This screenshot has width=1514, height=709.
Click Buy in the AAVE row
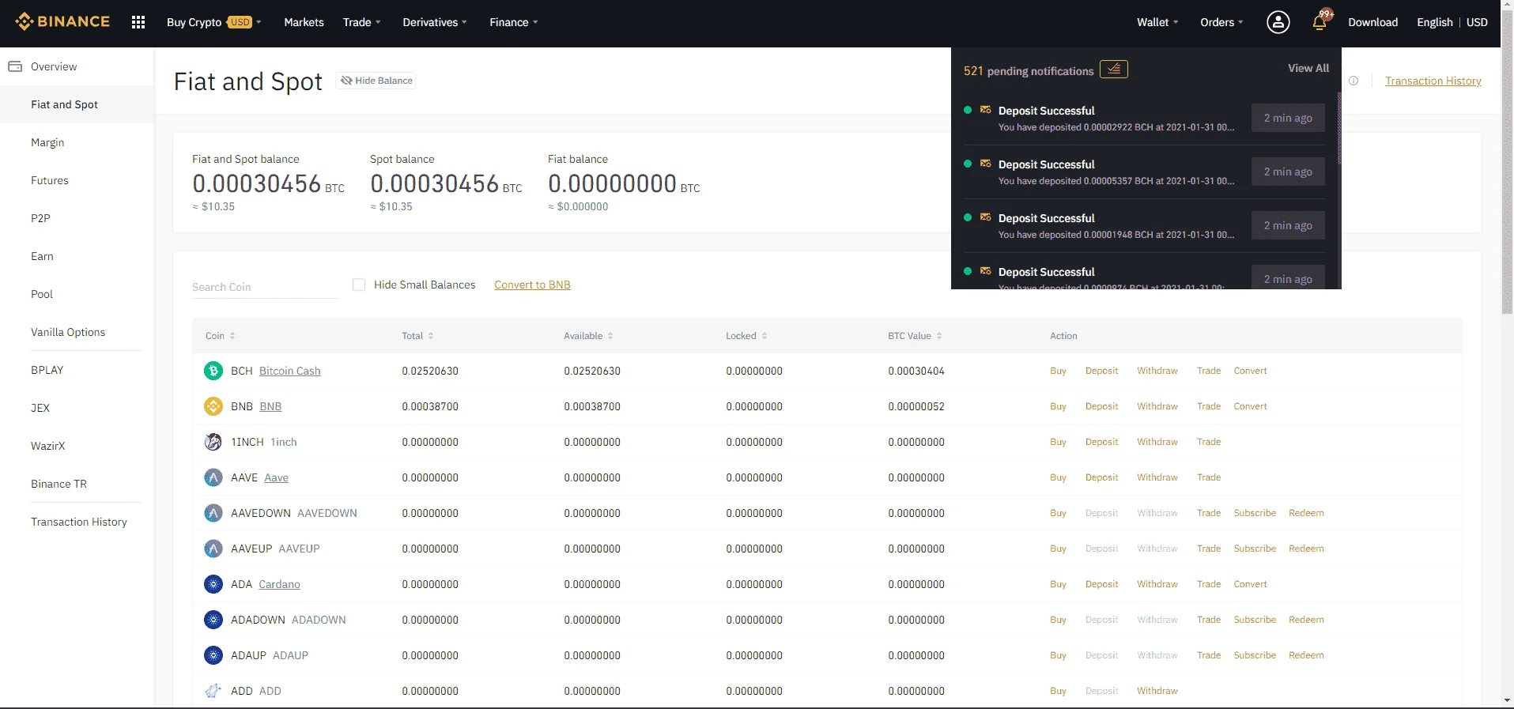click(1058, 477)
